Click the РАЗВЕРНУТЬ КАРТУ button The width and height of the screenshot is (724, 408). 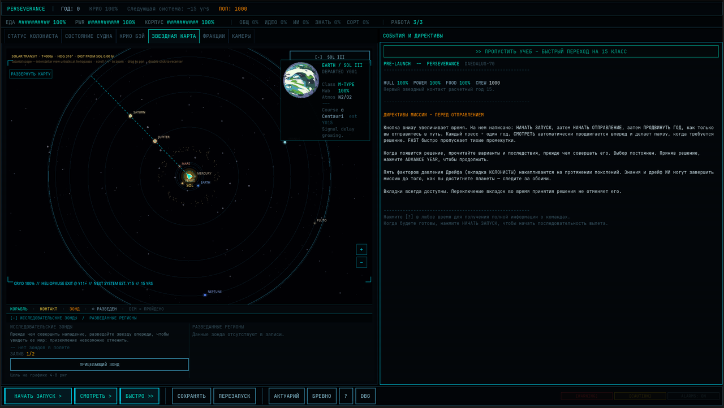31,74
